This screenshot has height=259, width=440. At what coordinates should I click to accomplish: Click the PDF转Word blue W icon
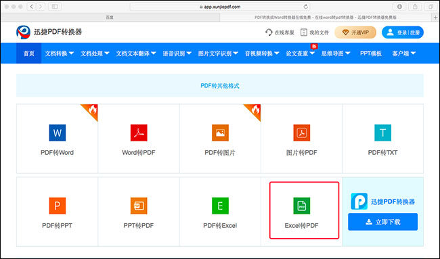(58, 133)
